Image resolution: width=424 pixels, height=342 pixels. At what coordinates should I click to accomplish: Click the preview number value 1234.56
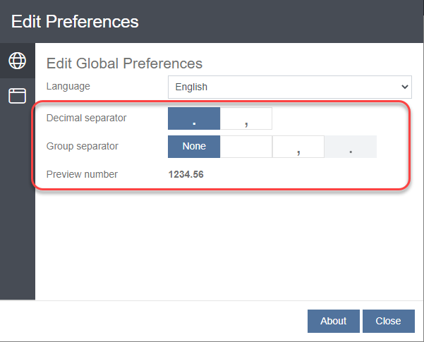point(186,174)
